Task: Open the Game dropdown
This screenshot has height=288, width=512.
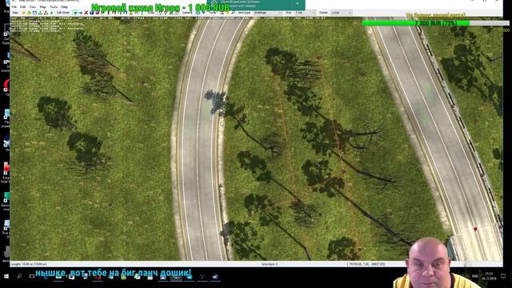Action: (x=342, y=13)
